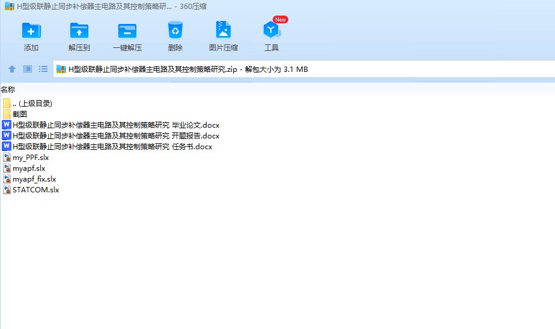Click the 一键解压 one-click extract icon
This screenshot has width=555, height=329.
coord(127,31)
